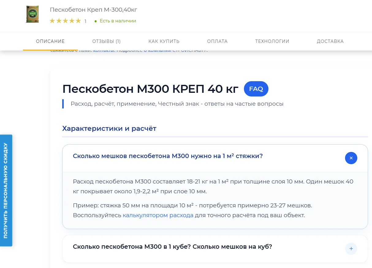The width and height of the screenshot is (372, 268).
Task: Click question title Сколько мешков на 1 м² стяжки
Action: click(168, 156)
